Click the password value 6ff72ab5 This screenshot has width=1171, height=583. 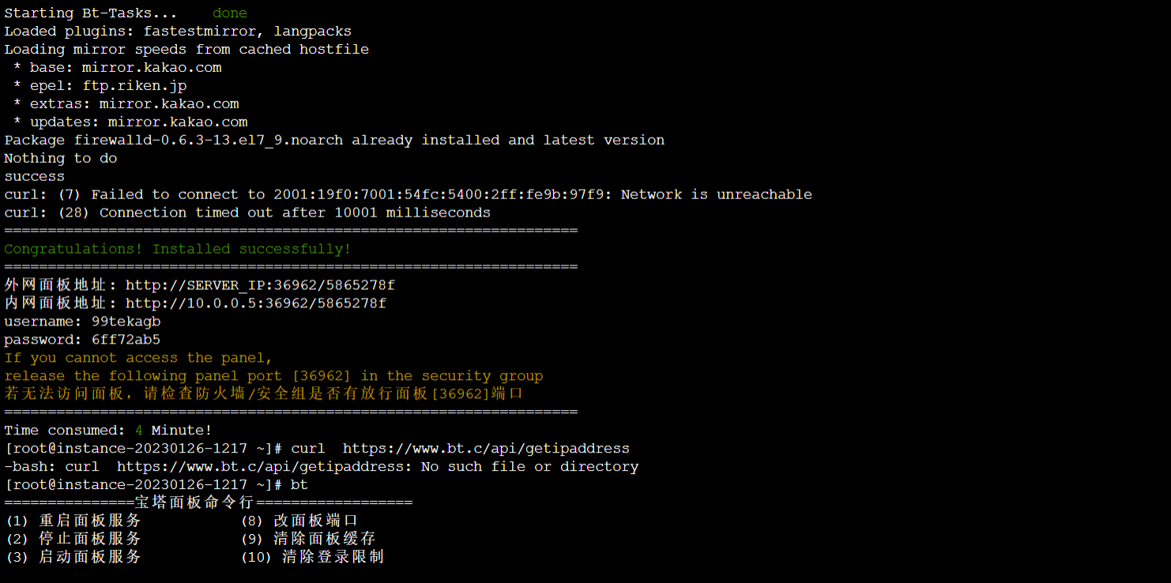pos(126,340)
